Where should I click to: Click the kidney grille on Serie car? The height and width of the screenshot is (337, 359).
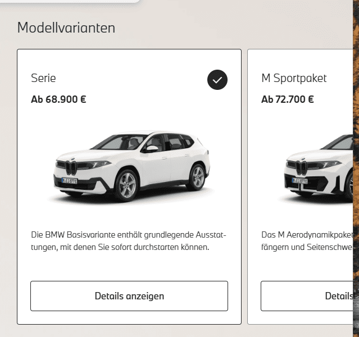(x=71, y=167)
